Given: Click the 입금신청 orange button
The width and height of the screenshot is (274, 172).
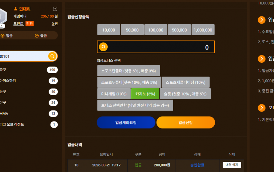Looking at the screenshot, I should tap(186, 122).
